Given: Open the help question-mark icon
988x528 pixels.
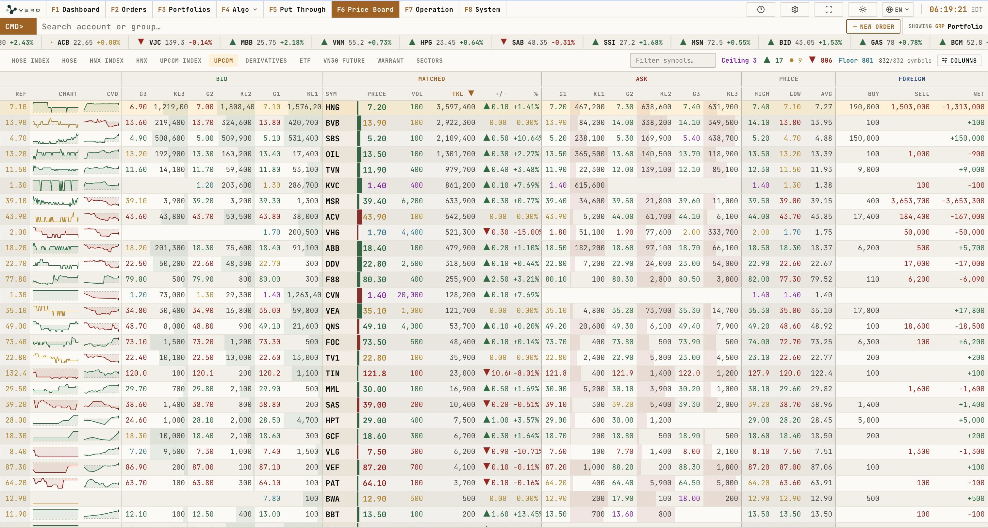Looking at the screenshot, I should [761, 9].
